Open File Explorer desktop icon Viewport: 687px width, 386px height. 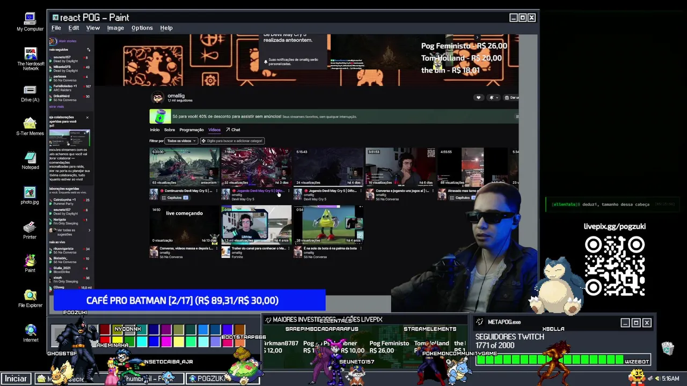pos(30,299)
